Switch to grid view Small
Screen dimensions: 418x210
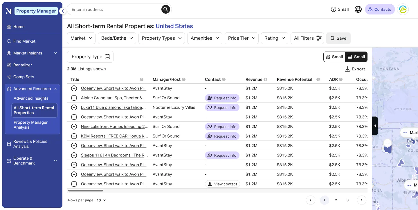(x=334, y=57)
